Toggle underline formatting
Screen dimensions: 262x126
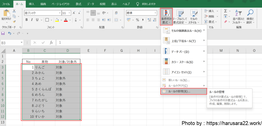37,20
